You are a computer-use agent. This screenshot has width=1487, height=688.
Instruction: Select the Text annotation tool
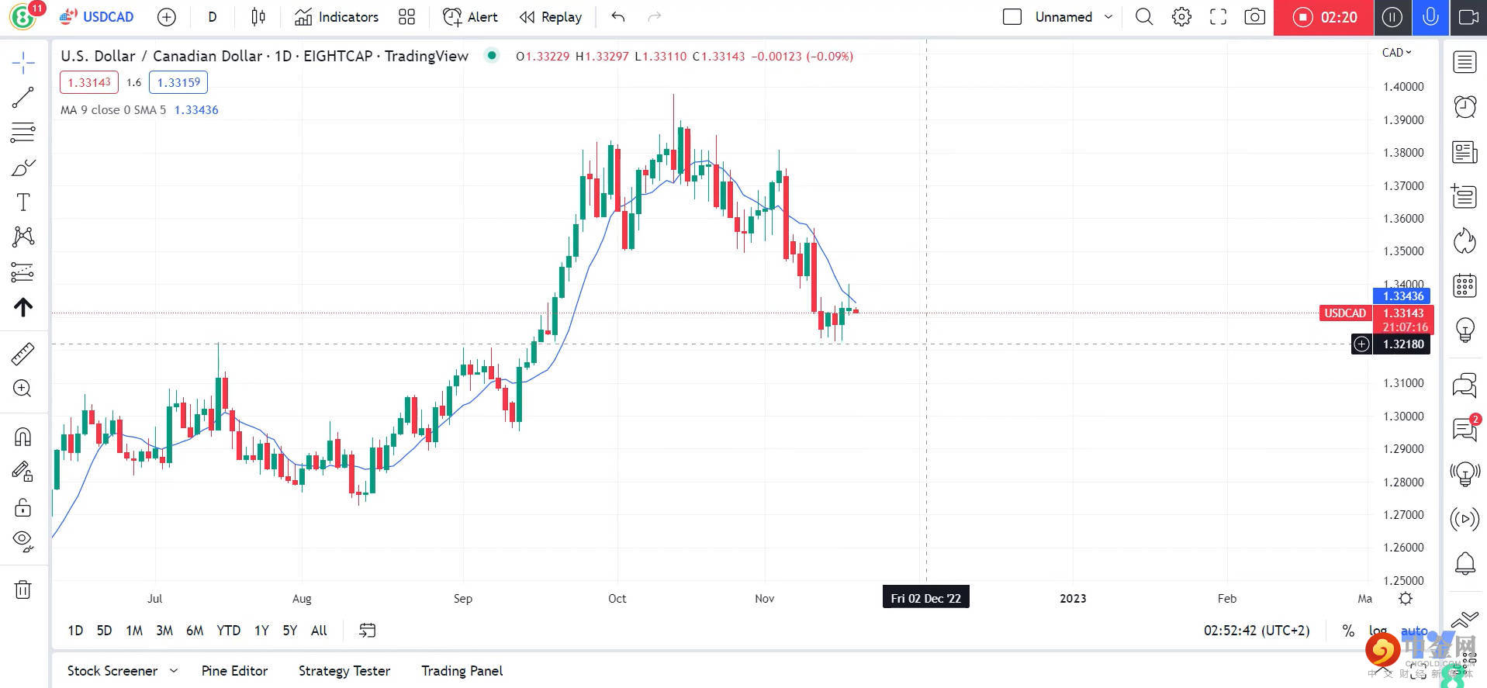click(x=22, y=202)
